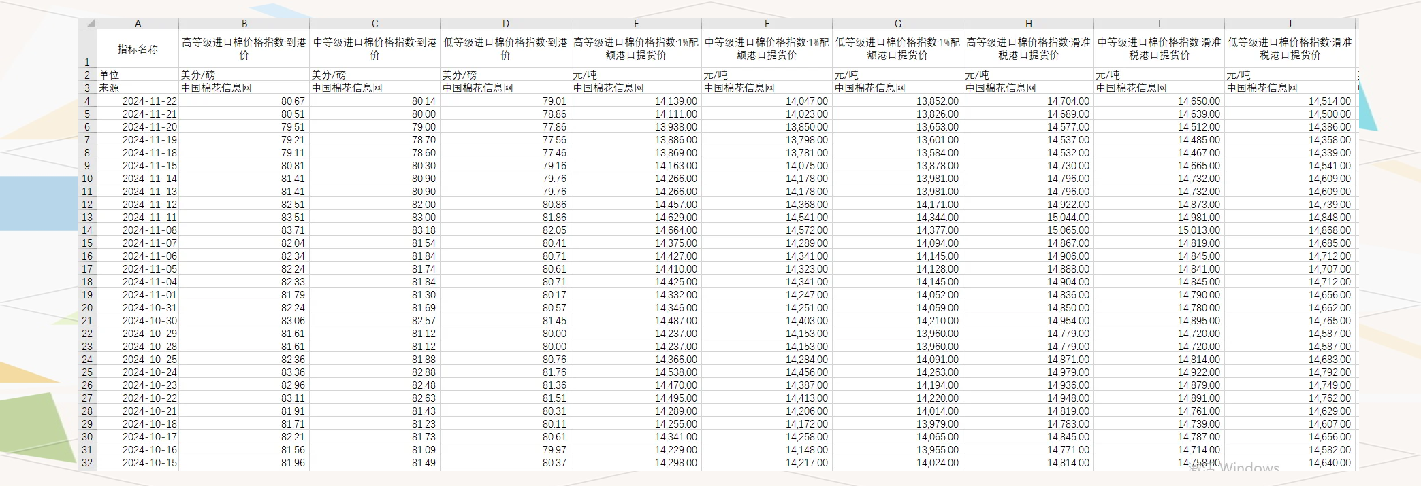Select column G header
1421x486 pixels.
[x=897, y=24]
